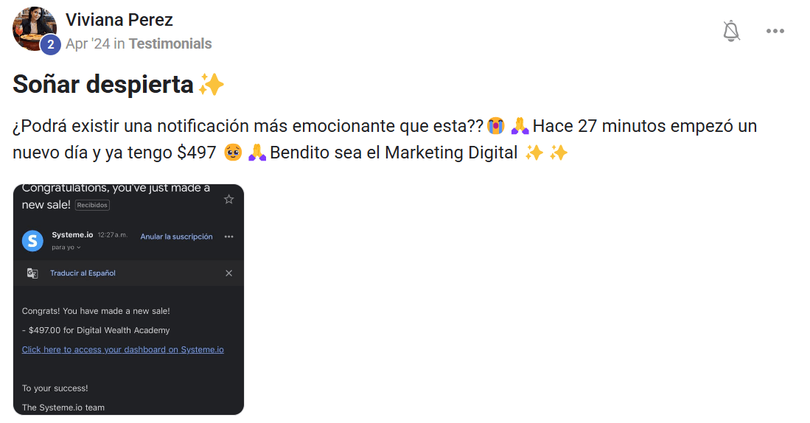Toggle post notifications with the bell icon
The image size is (810, 423).
[x=731, y=31]
